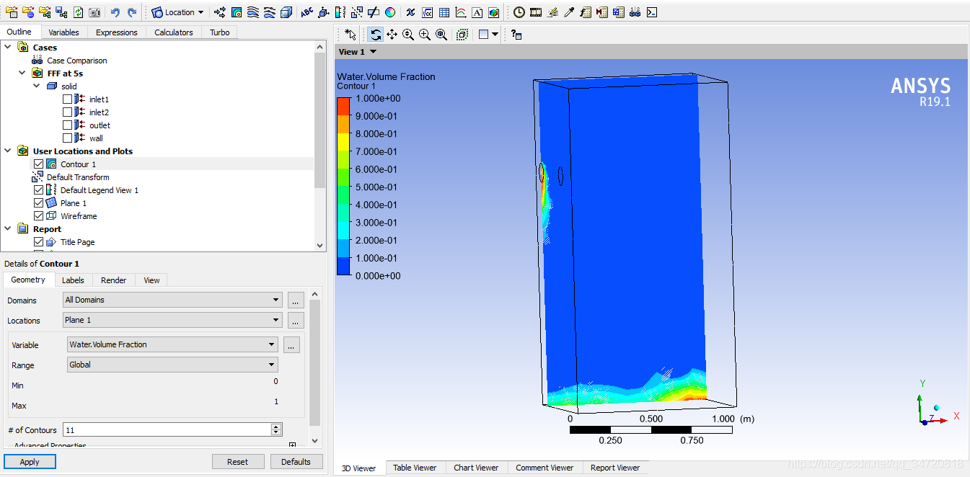
Task: Open the Locations dropdown showing Plane 1
Action: (x=172, y=320)
